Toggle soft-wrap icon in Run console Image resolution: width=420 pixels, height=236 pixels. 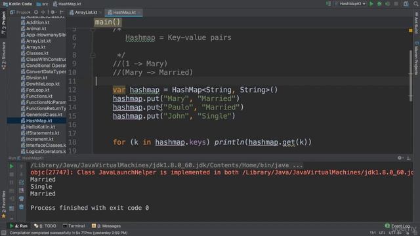coord(22,182)
